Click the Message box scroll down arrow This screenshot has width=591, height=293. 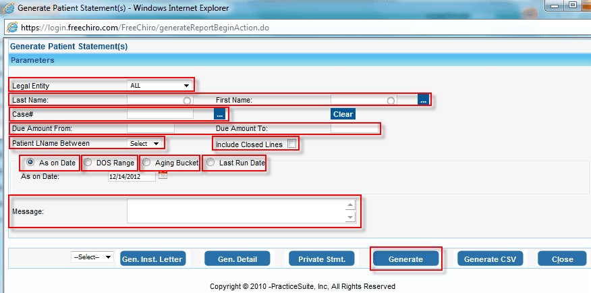pos(349,217)
